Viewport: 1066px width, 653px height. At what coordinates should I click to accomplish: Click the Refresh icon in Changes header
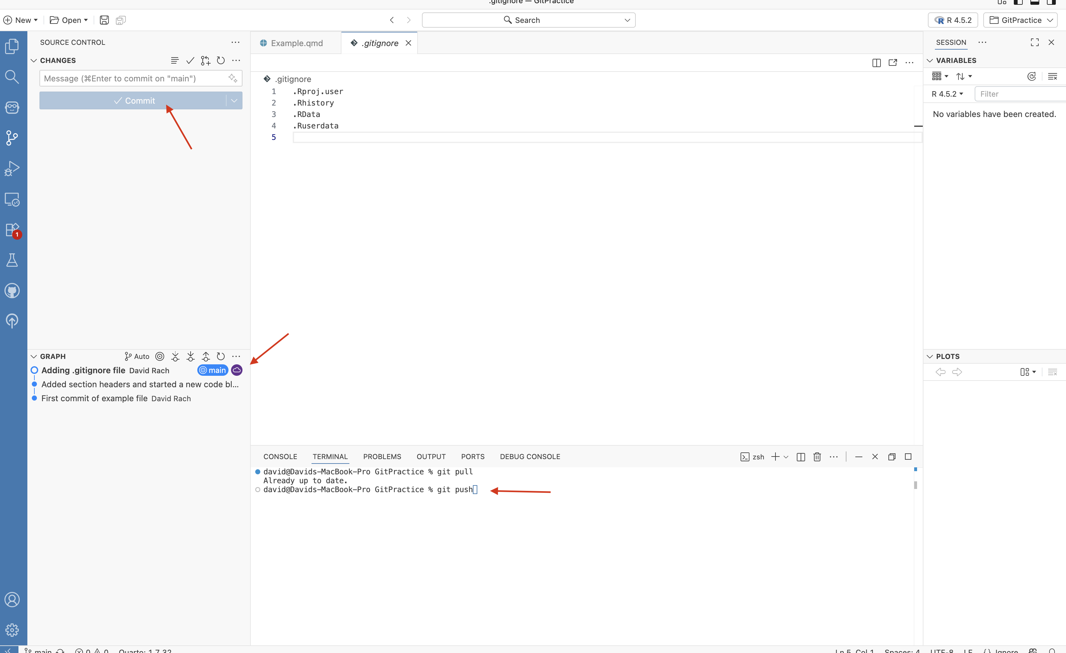[221, 60]
